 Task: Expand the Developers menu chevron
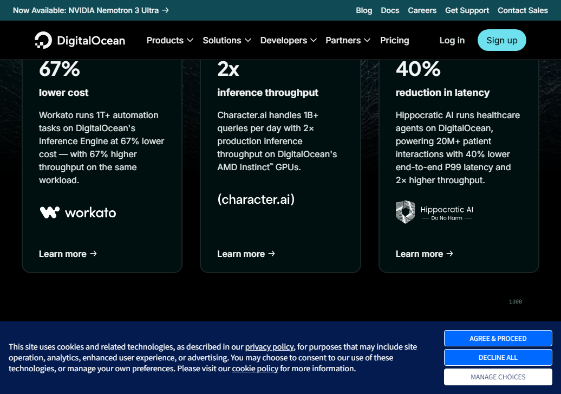point(314,41)
